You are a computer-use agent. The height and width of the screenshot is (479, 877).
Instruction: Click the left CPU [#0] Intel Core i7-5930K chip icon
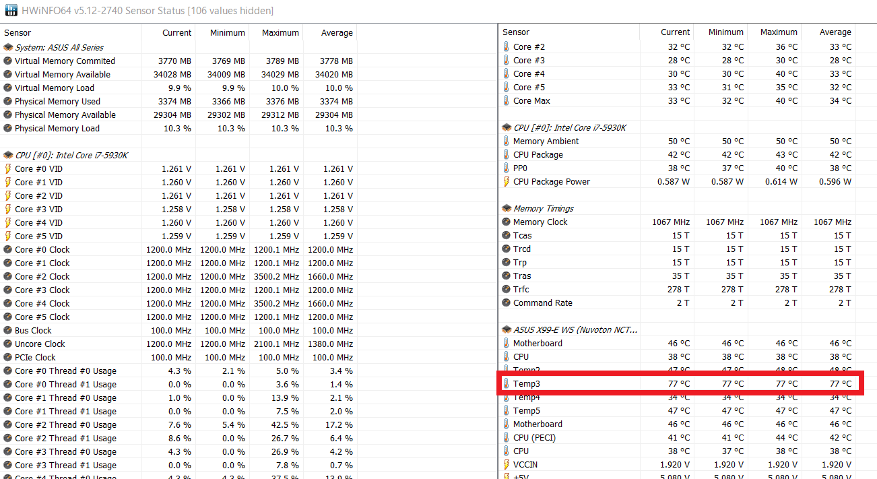click(8, 155)
